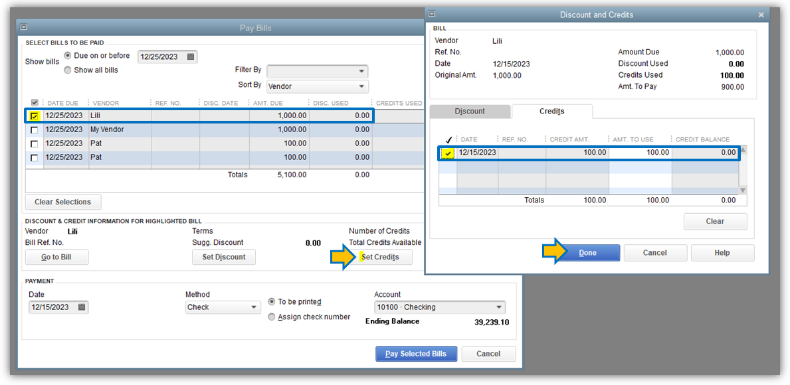Select the "Show all bills" radio button
790x385 pixels.
68,70
